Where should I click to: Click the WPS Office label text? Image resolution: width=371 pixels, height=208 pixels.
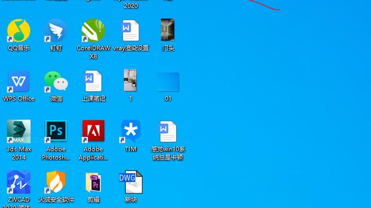pos(19,98)
